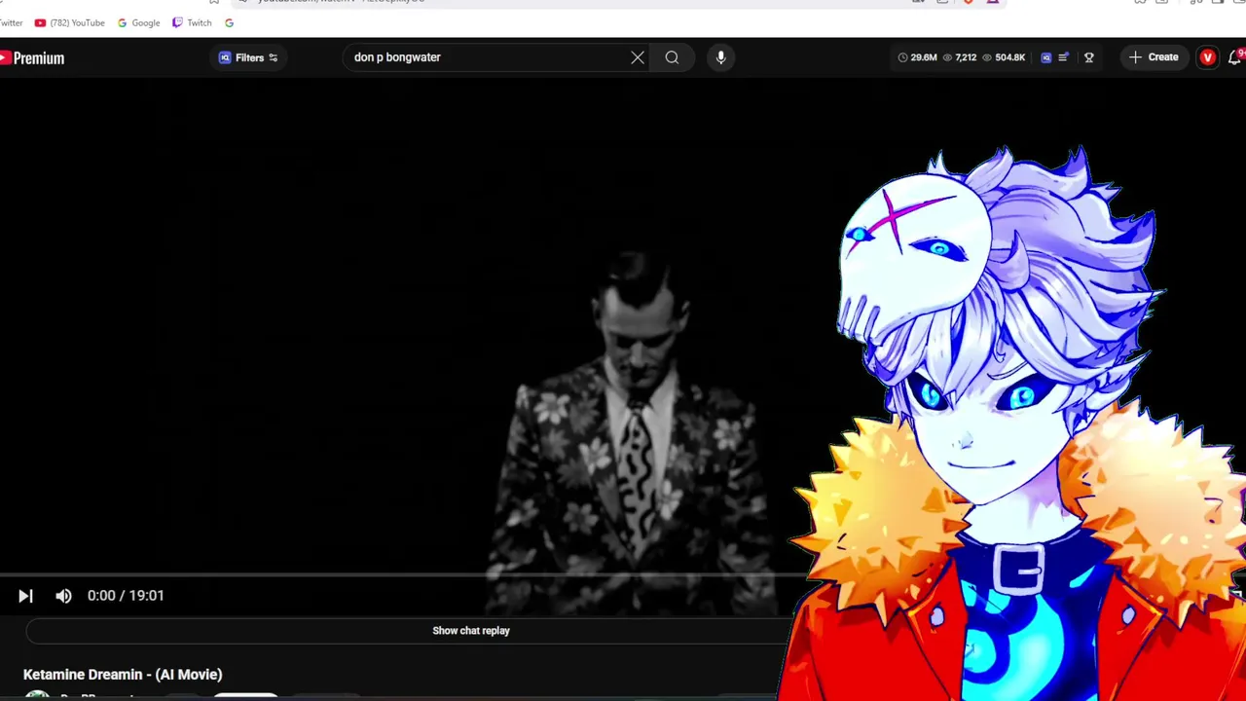This screenshot has height=701, width=1246.
Task: Clear the search text with the X
Action: tap(638, 57)
